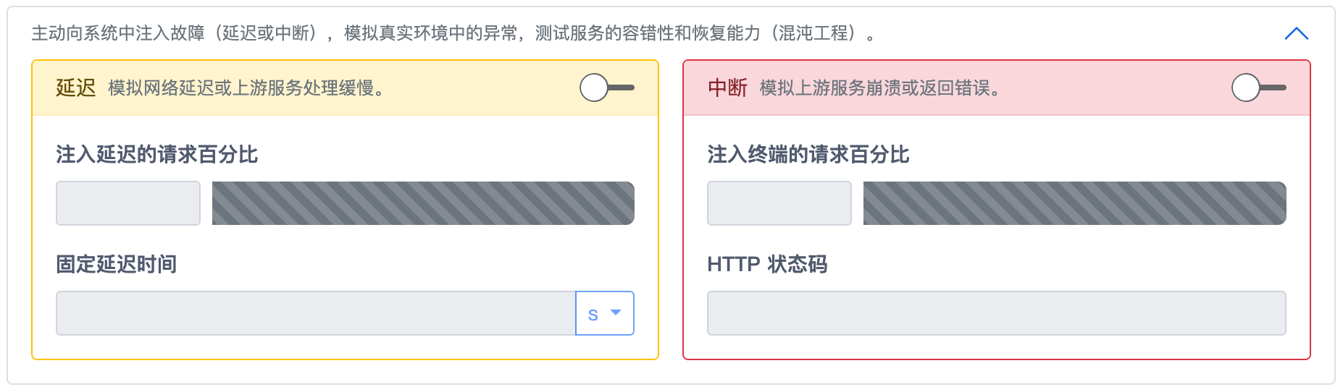This screenshot has width=1343, height=392.
Task: Click the striped abort percentage slider bar
Action: 1074,203
